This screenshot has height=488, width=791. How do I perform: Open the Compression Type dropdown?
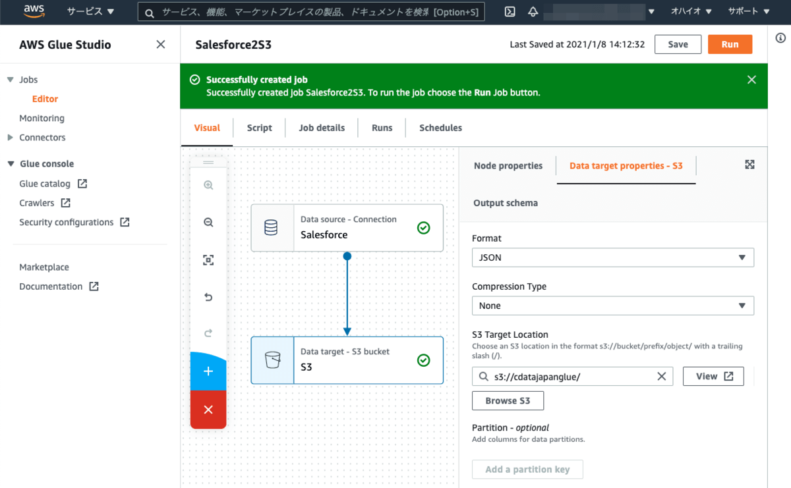coord(612,306)
